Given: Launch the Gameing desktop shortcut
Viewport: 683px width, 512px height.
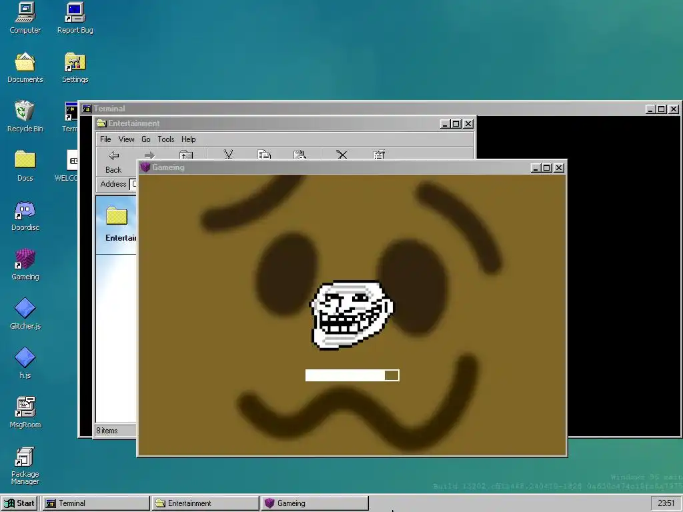Looking at the screenshot, I should pos(25,265).
